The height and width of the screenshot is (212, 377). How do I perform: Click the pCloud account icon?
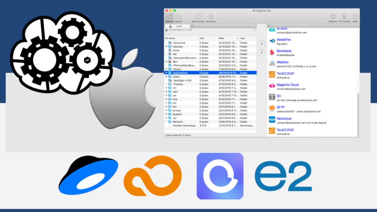click(x=272, y=30)
